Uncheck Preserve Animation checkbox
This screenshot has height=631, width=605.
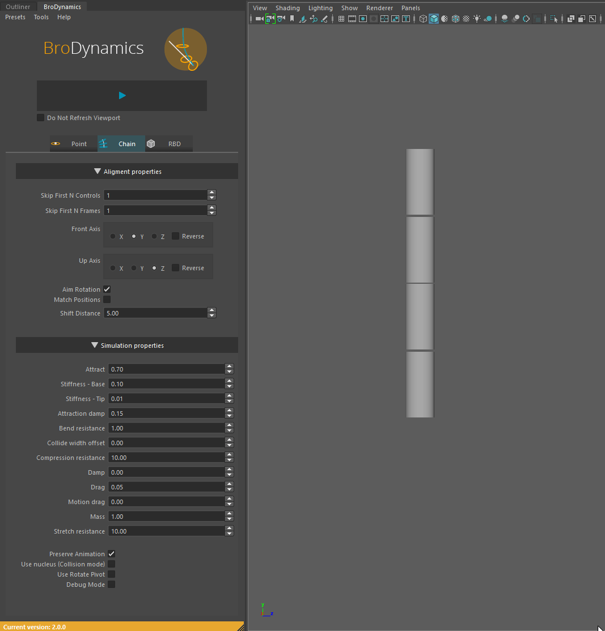pos(112,554)
